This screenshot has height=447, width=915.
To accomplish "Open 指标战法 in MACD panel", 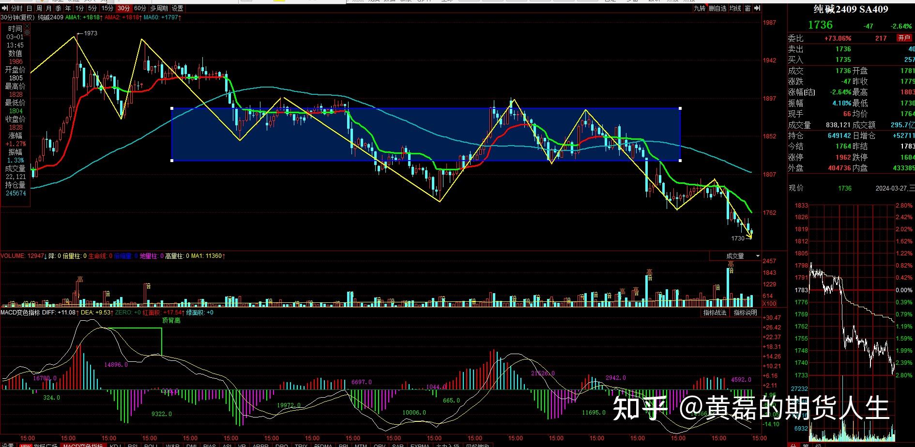I will pos(715,313).
